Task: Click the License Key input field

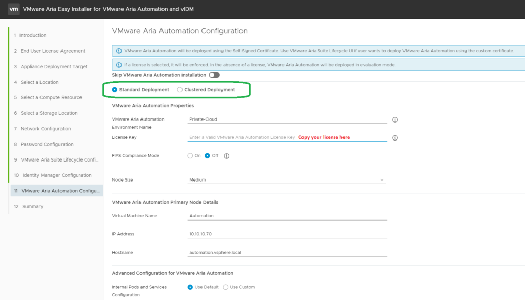Action: pyautogui.click(x=287, y=137)
